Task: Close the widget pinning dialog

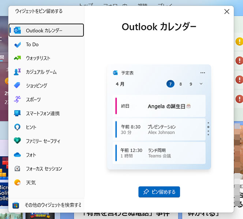Action: click(227, 11)
